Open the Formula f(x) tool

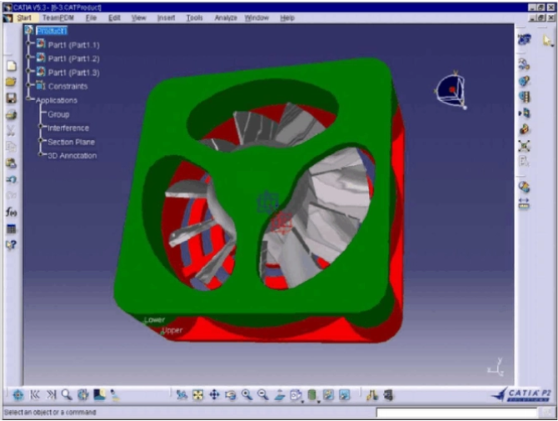(x=11, y=212)
